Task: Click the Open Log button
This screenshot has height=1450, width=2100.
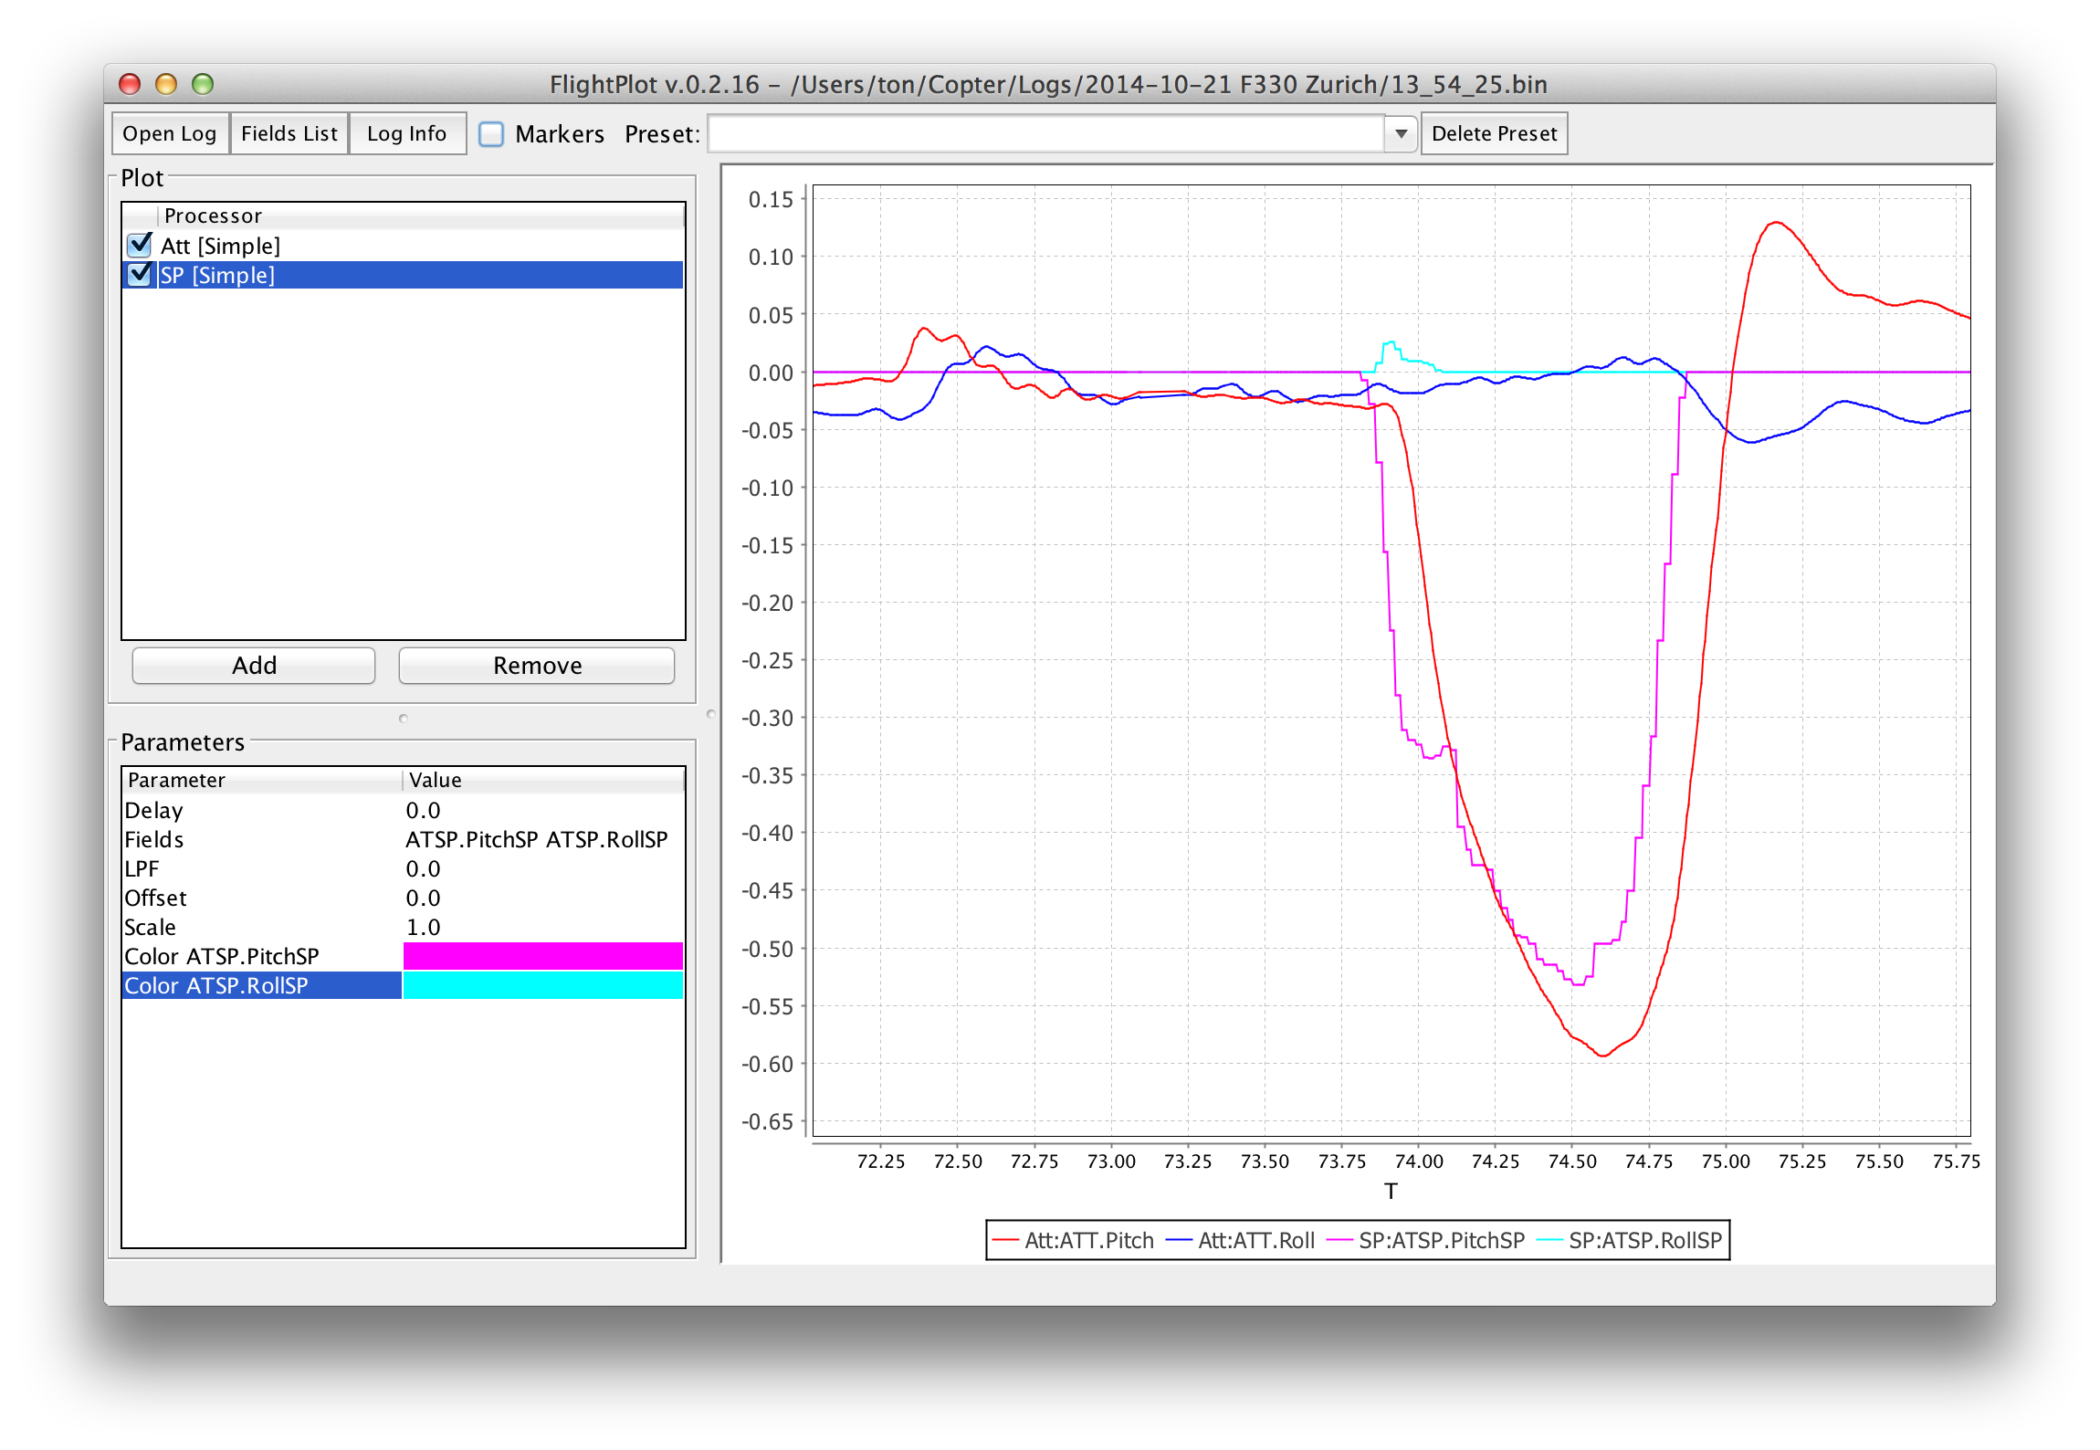Action: (170, 133)
